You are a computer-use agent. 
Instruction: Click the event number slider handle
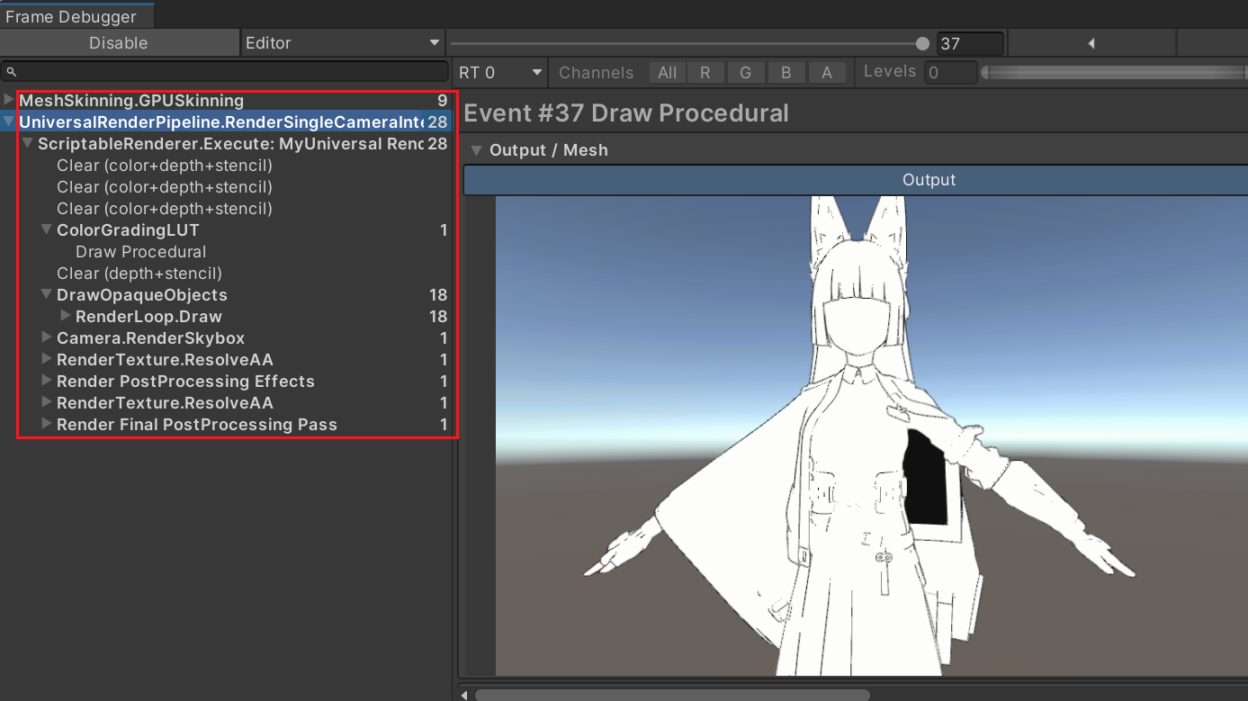[x=922, y=43]
